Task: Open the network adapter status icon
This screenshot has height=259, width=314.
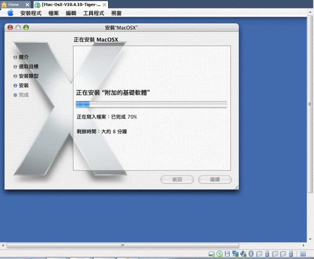Action: pyautogui.click(x=235, y=254)
